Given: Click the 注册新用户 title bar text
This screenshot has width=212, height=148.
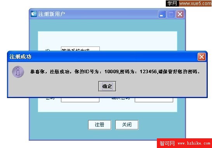Looking at the screenshot, I should point(52,14).
